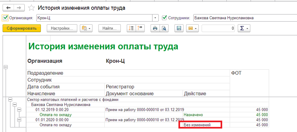Open the Настройки... button
Screen dimensions: 297x132
click(x=62, y=28)
